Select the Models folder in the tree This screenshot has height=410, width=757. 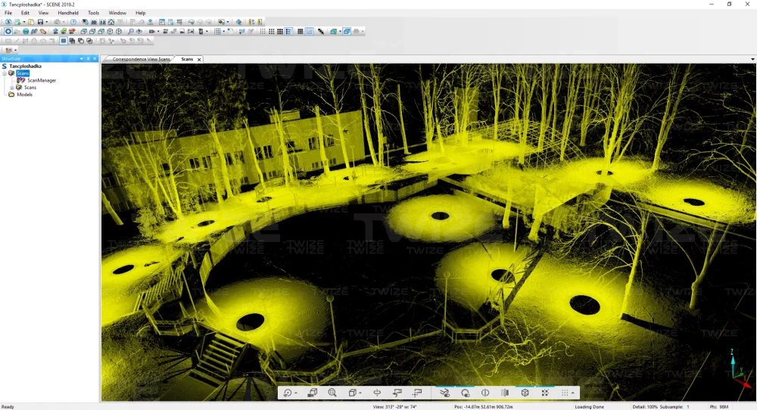pos(24,95)
